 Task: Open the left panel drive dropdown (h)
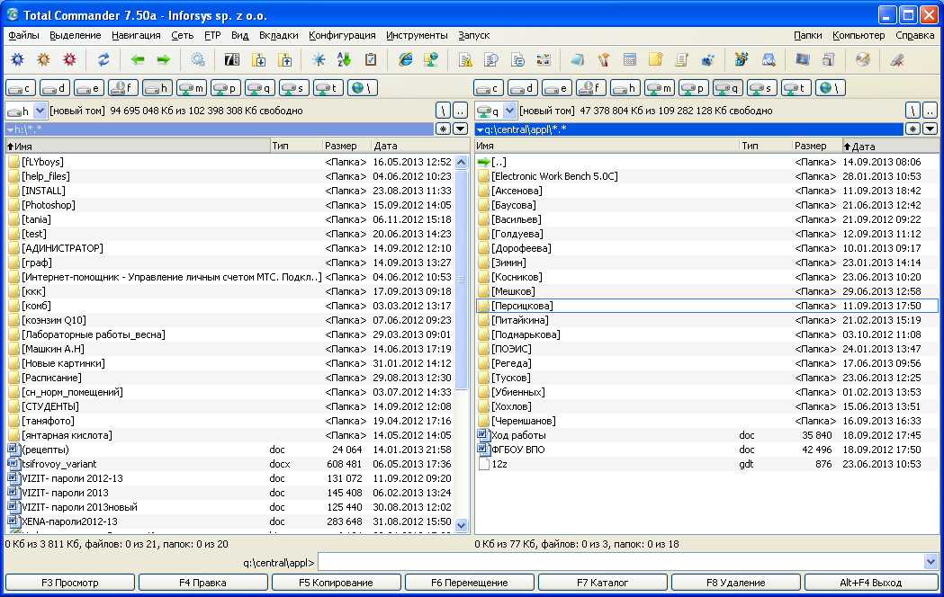[40, 111]
